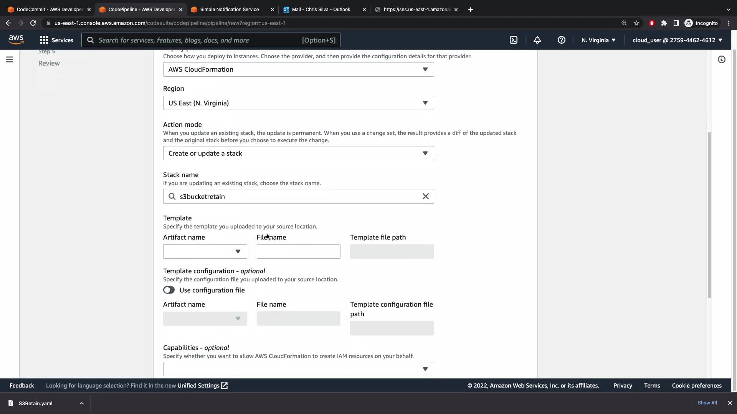This screenshot has width=737, height=414.
Task: Click the AWS logo home icon
Action: pyautogui.click(x=16, y=40)
